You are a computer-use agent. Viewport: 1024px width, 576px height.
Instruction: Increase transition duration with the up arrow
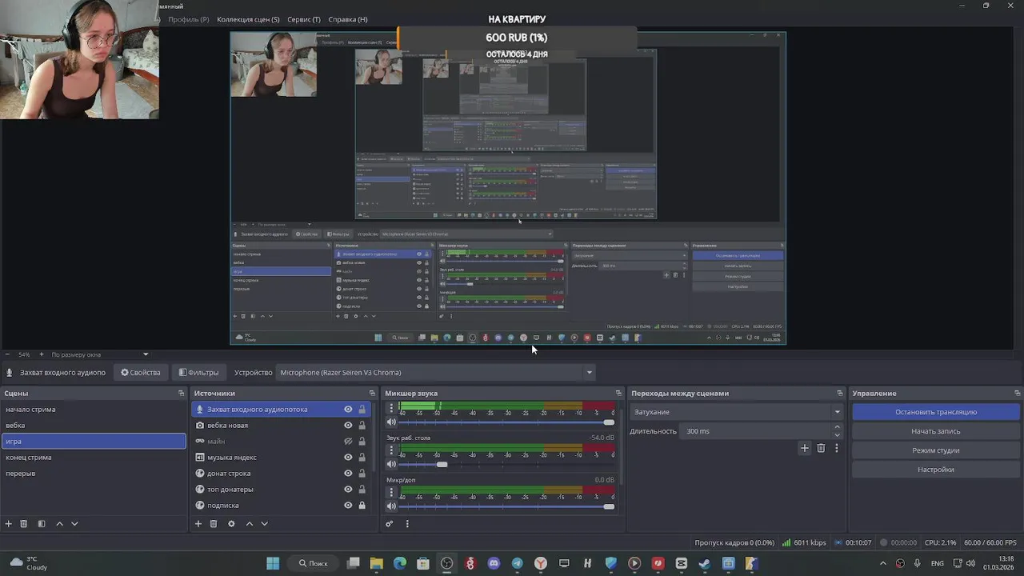838,427
